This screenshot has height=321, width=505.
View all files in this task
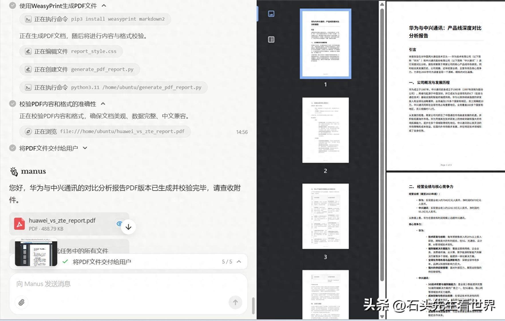click(83, 251)
